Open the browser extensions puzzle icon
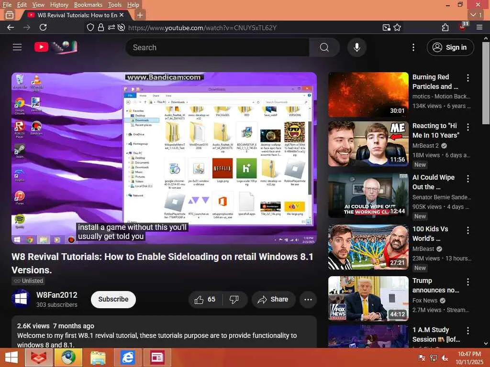 tap(445, 27)
